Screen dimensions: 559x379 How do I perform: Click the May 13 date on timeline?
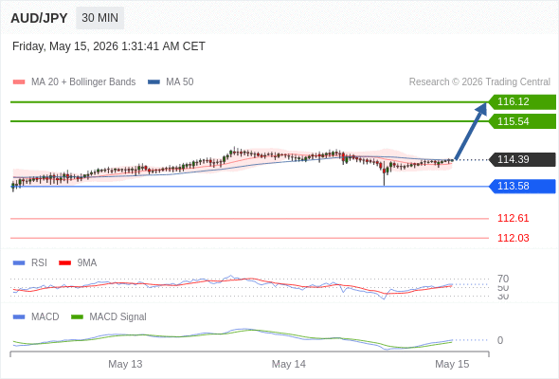tap(125, 364)
